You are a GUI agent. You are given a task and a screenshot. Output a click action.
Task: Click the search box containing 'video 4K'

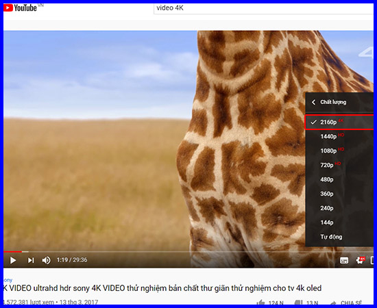coord(263,8)
